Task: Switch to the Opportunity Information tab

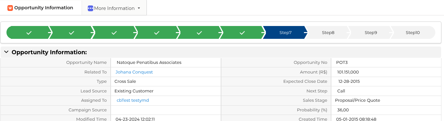Action: [x=41, y=8]
